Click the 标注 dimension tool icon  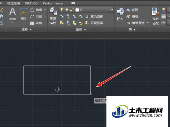pos(23,12)
